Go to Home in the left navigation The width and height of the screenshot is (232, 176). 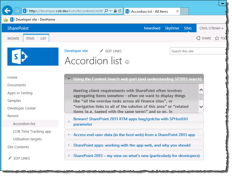(x=12, y=77)
